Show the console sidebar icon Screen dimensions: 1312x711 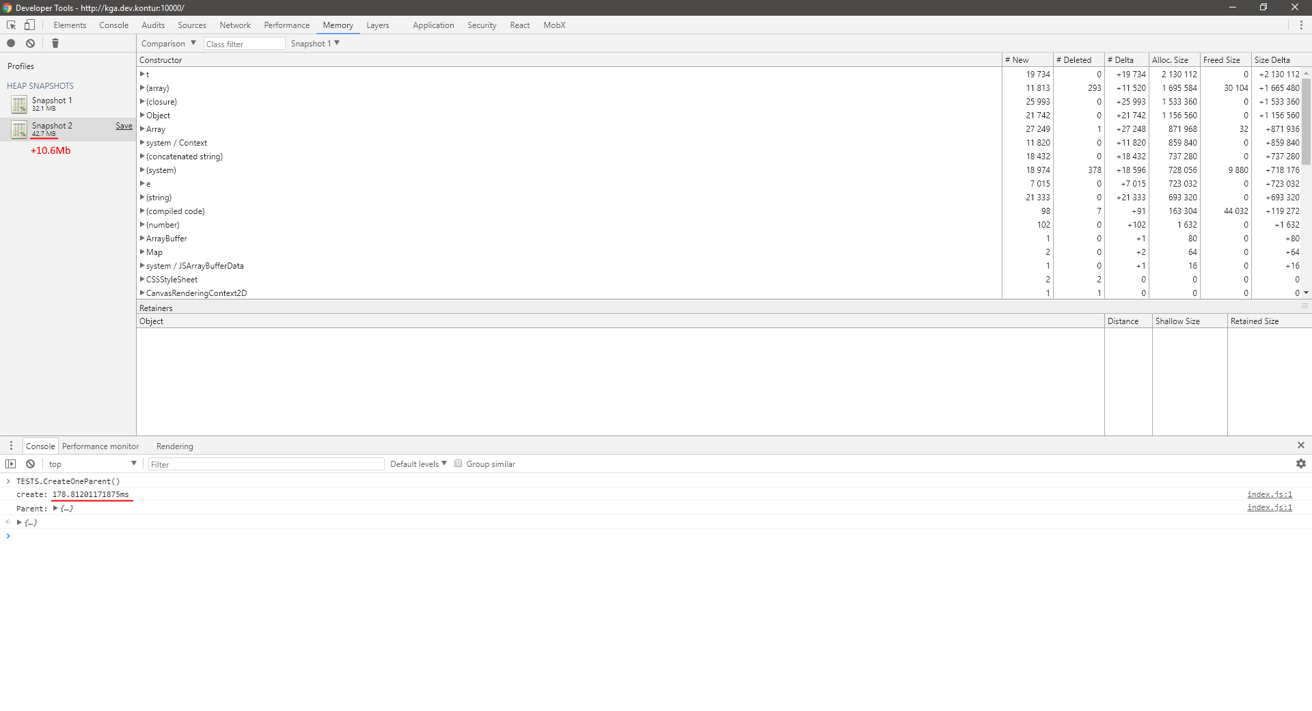[11, 464]
